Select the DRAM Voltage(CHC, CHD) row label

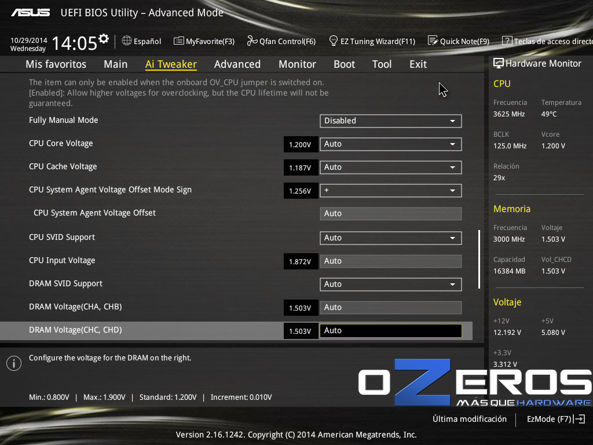point(75,330)
